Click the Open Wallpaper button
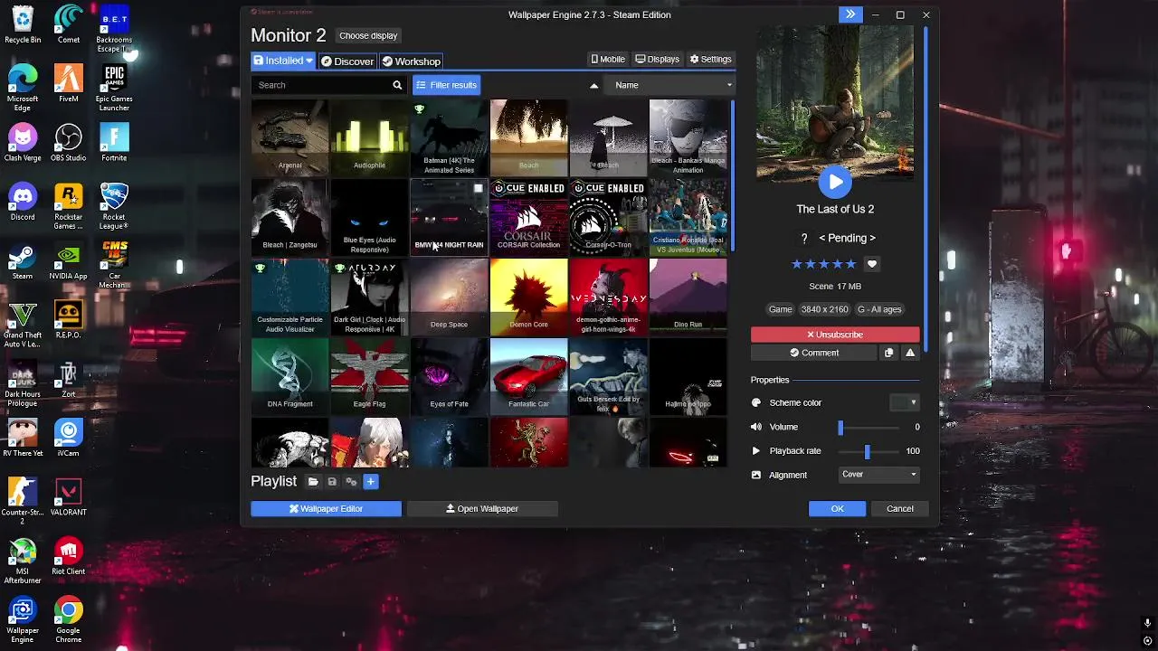 482,509
